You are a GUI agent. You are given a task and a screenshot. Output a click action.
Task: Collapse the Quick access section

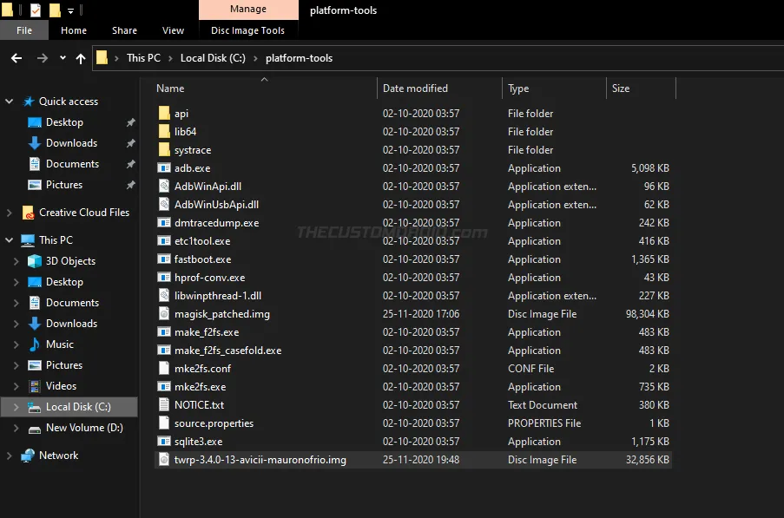(x=9, y=101)
